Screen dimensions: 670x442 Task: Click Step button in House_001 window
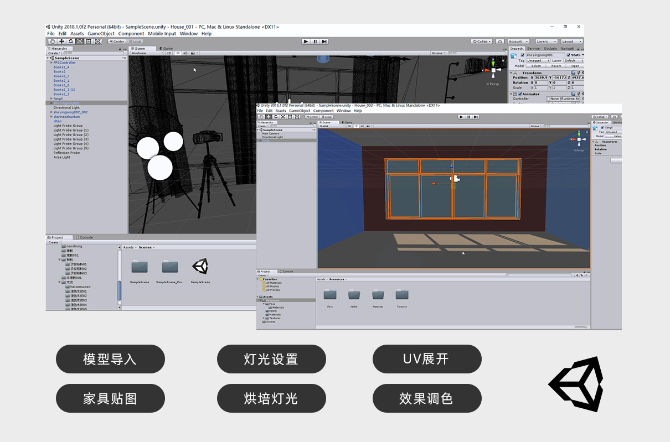pos(324,41)
